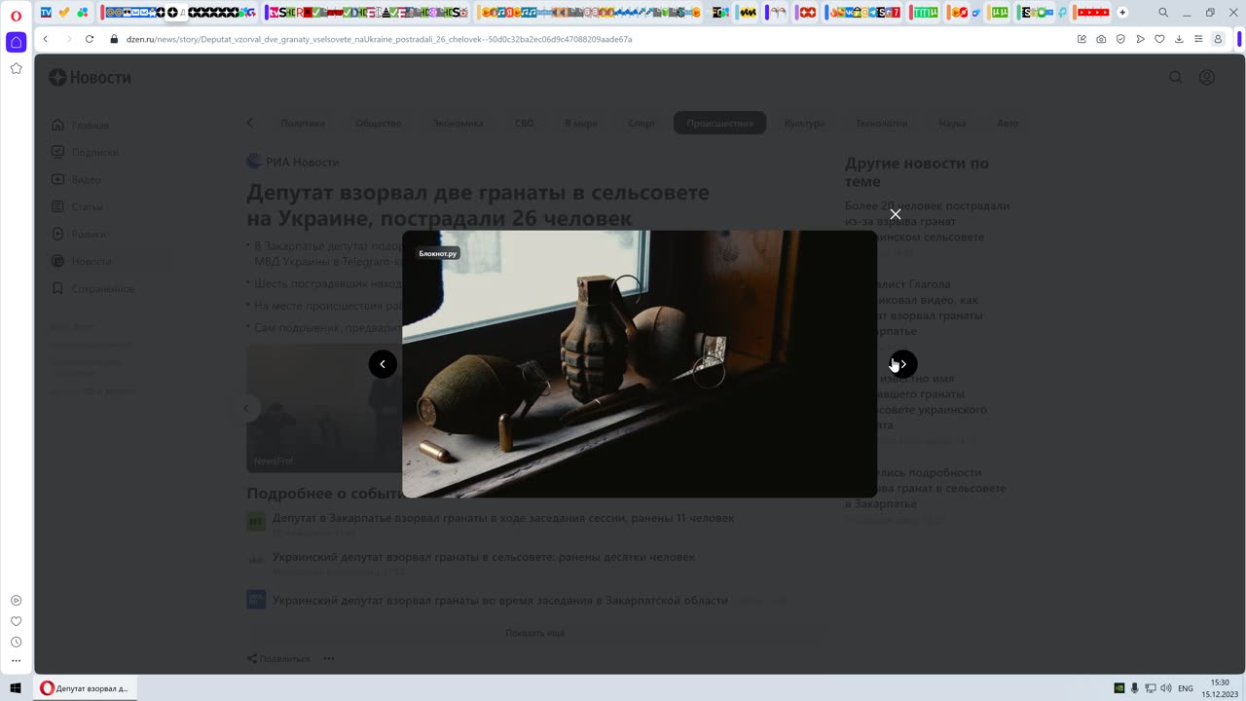This screenshot has width=1246, height=701.
Task: Open link about deputy wounding 11 people
Action: (x=503, y=518)
